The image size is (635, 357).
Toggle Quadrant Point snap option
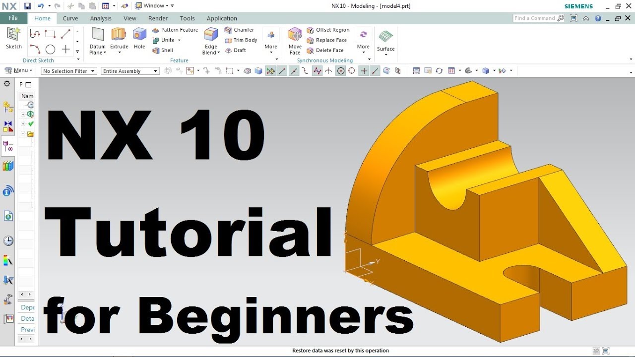(352, 71)
